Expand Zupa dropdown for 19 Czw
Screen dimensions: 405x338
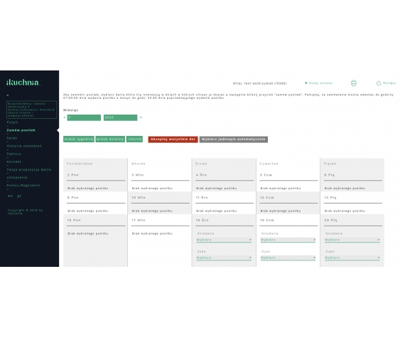(x=288, y=258)
